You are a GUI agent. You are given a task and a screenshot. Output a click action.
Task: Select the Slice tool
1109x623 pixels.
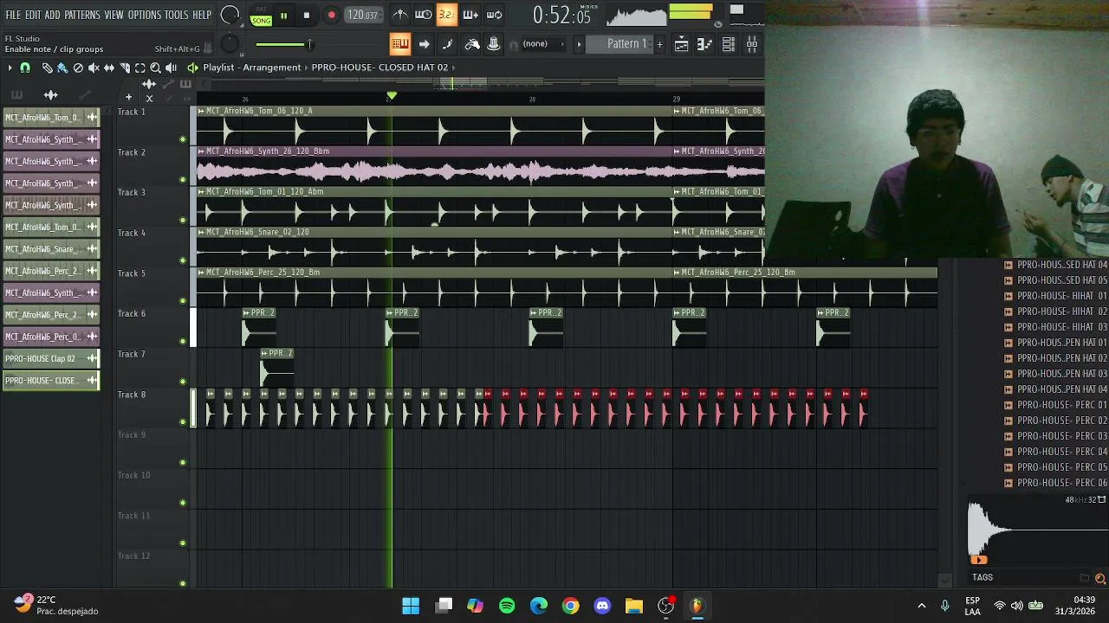125,67
